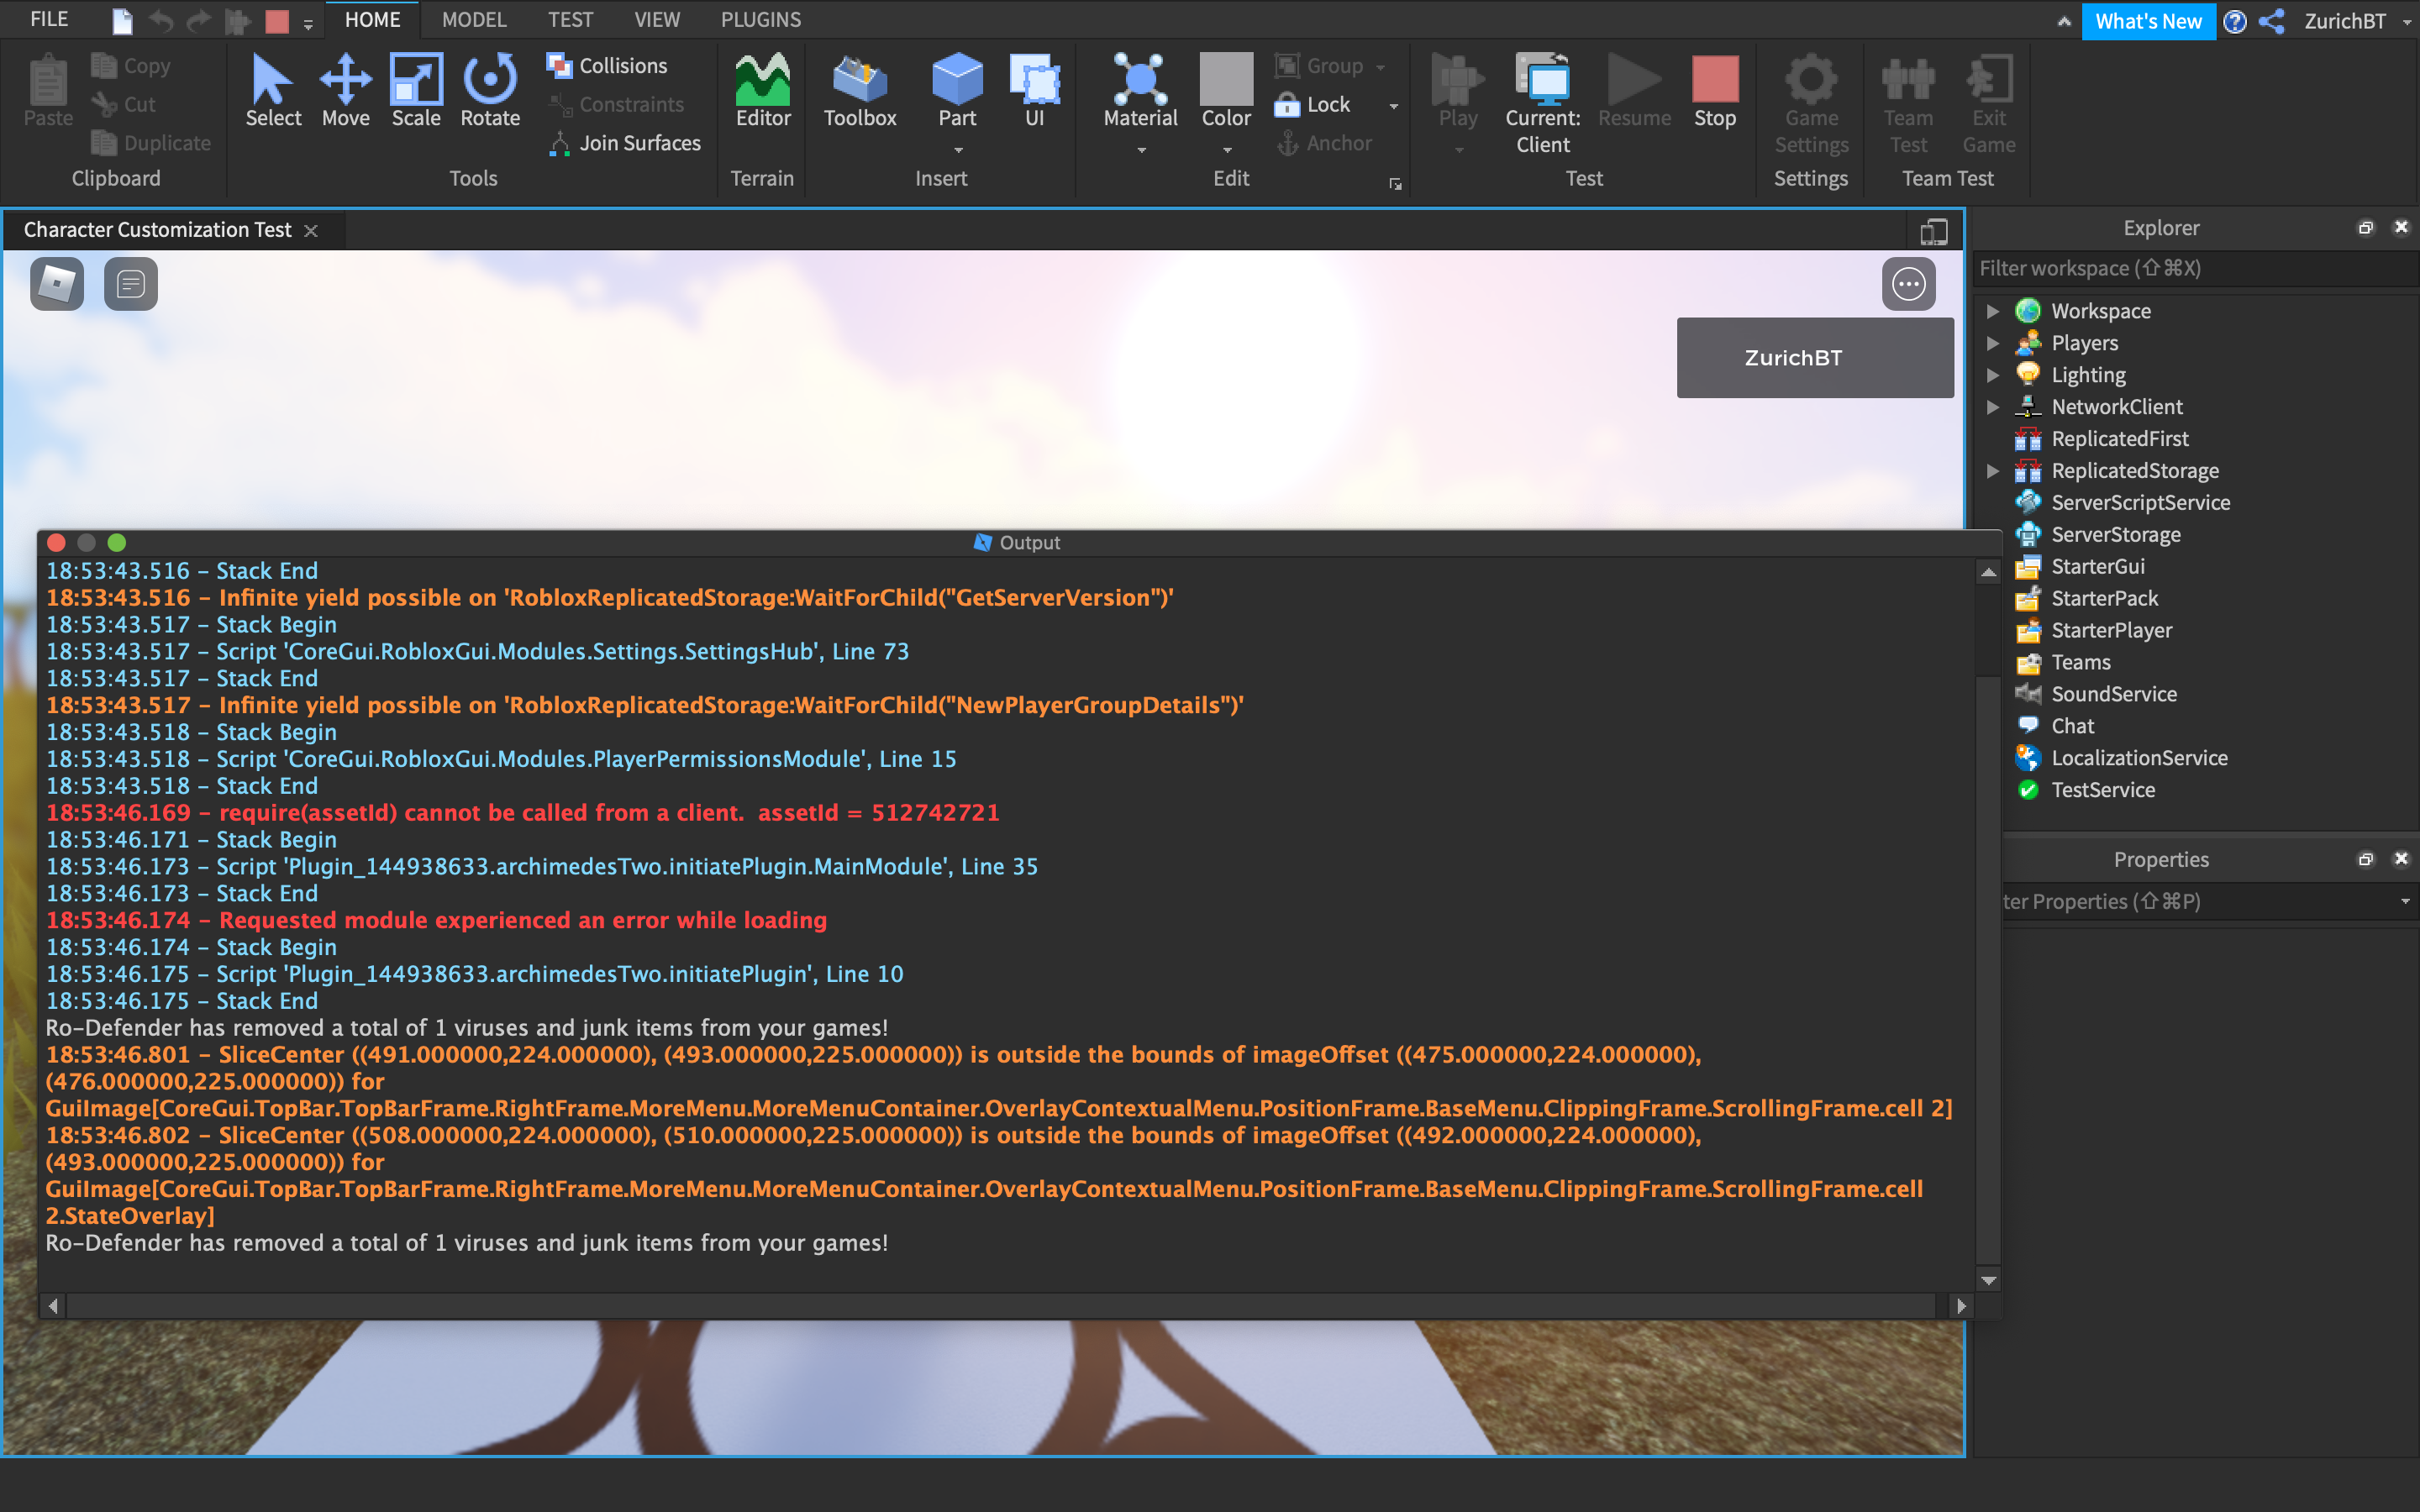
Task: Select the Move tool
Action: pos(345,90)
